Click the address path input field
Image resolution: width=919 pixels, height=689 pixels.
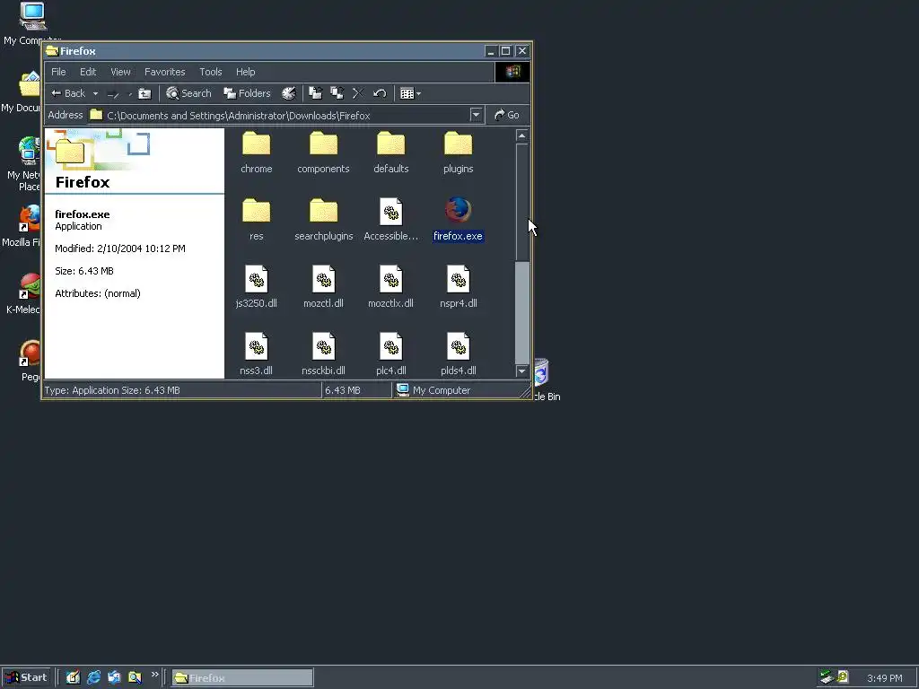(287, 116)
